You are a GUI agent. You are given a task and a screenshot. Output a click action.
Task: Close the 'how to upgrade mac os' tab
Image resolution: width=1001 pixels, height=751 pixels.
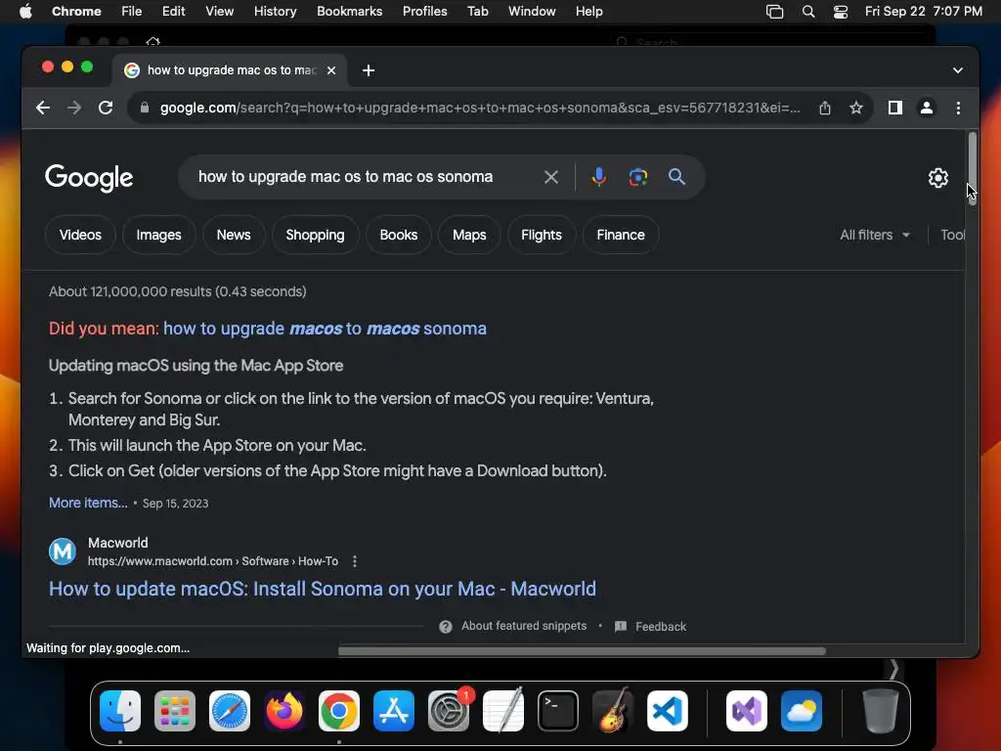click(331, 70)
